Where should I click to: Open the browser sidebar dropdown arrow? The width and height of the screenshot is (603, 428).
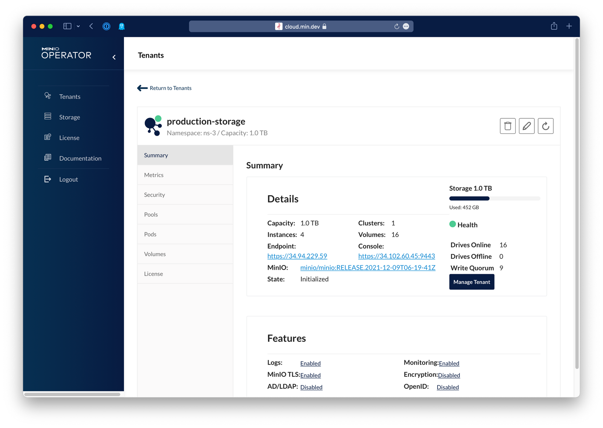click(78, 26)
